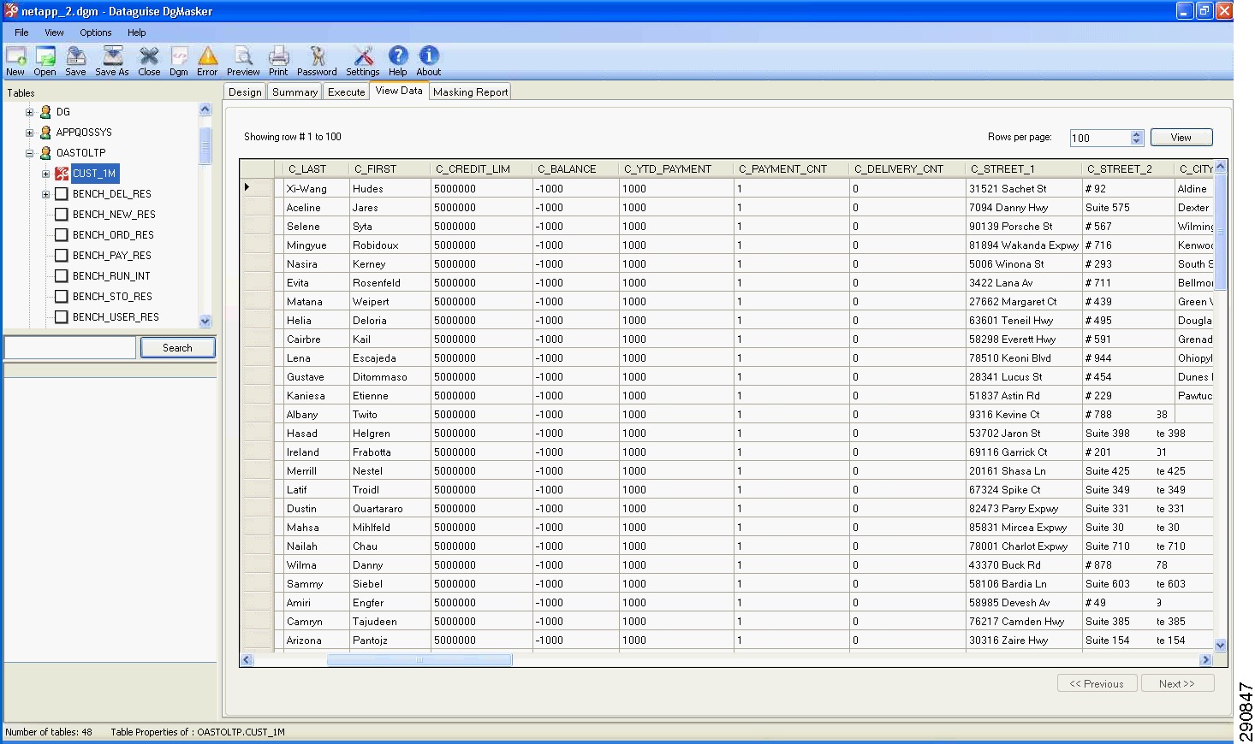Switch to the Masking Report tab
1255x744 pixels.
470,92
